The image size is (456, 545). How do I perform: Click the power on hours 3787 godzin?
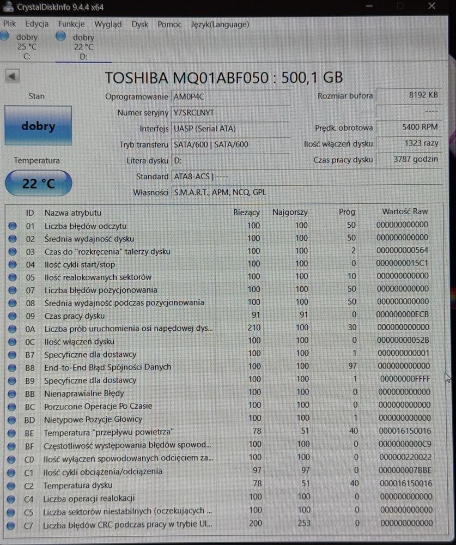click(x=409, y=159)
